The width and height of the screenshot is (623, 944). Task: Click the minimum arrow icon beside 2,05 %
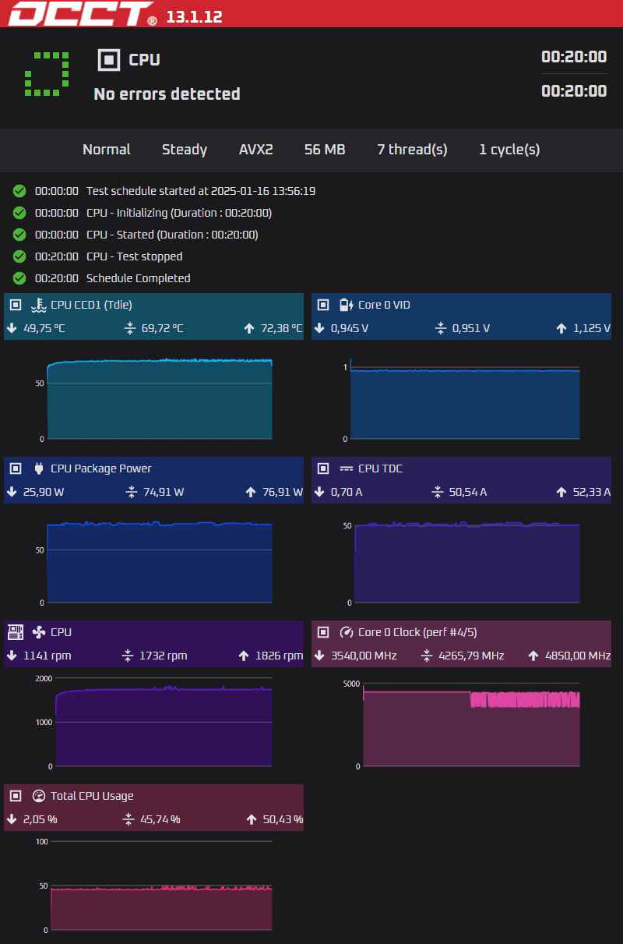(x=12, y=819)
